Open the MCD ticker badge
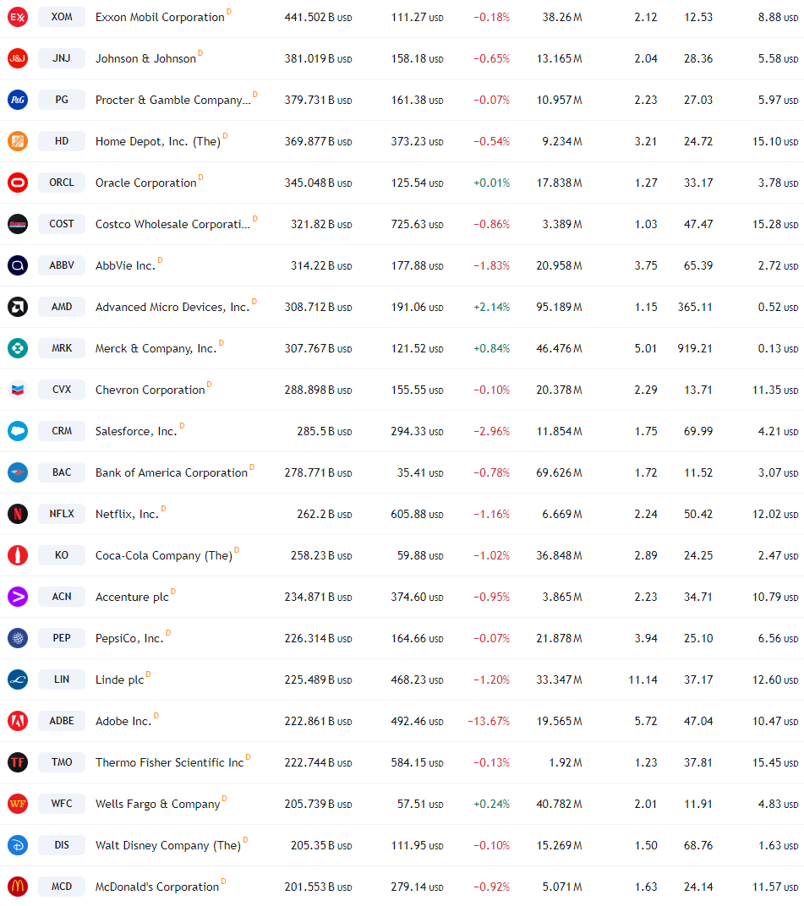This screenshot has width=804, height=906. pyautogui.click(x=62, y=887)
